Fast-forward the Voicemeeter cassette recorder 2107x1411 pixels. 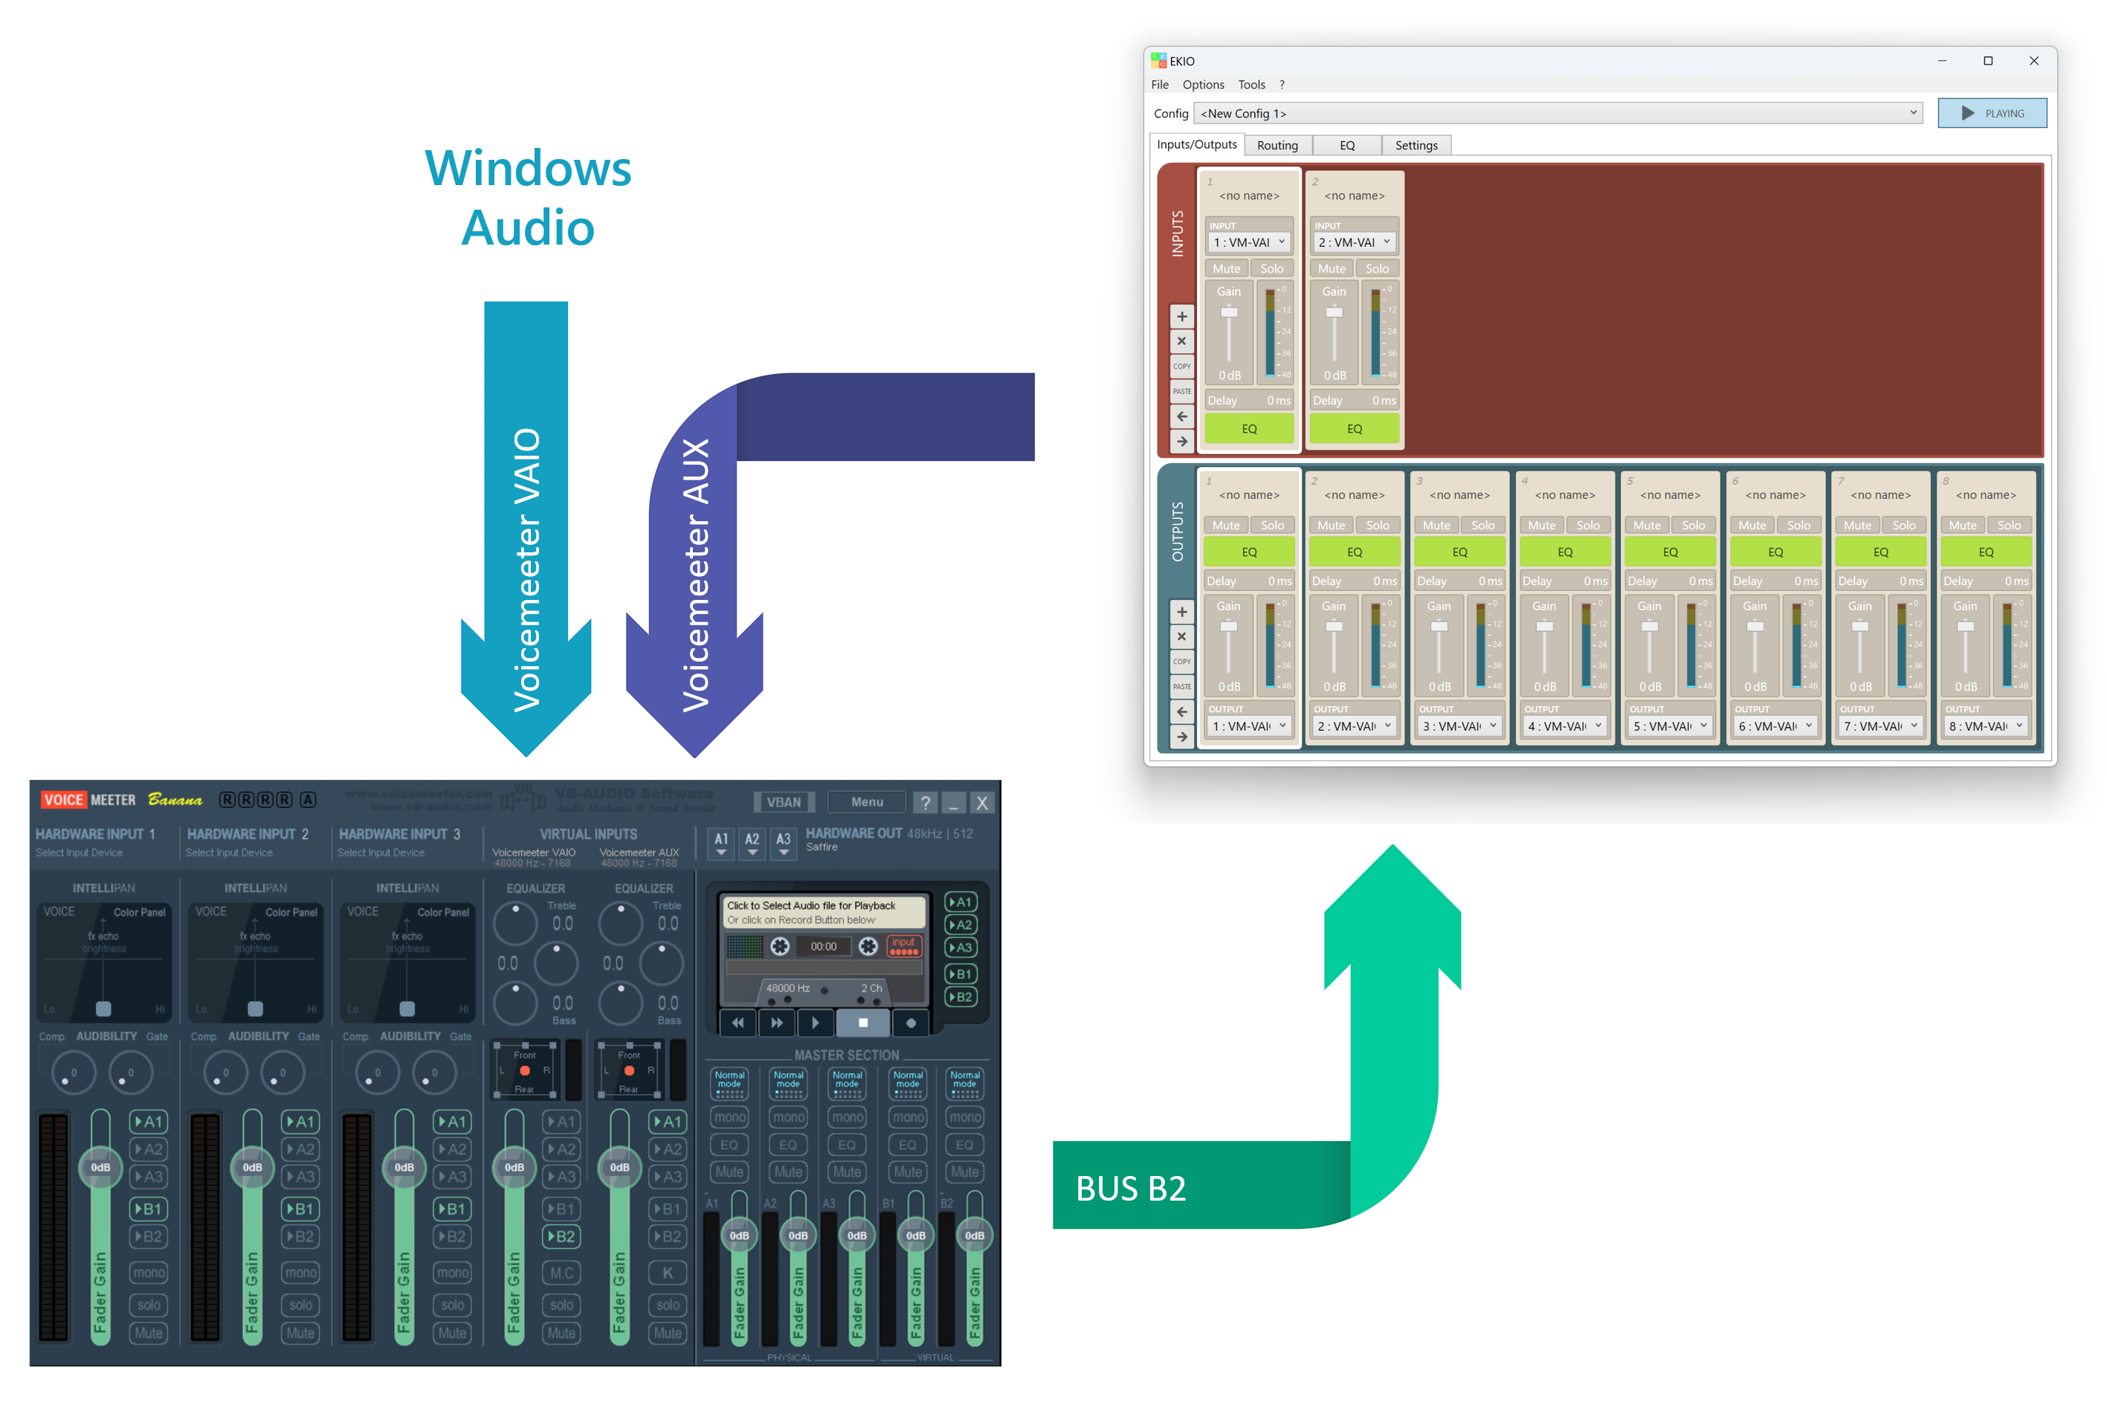(x=776, y=1022)
